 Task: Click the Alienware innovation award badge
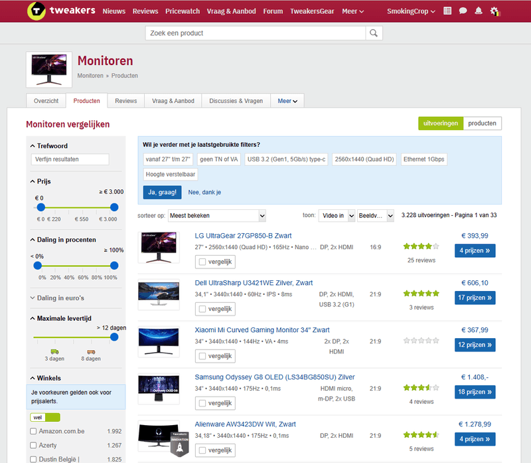180,444
